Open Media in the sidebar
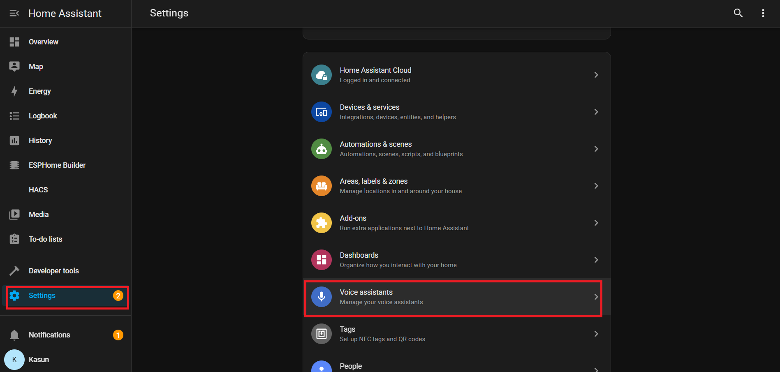The width and height of the screenshot is (780, 372). pyautogui.click(x=66, y=215)
